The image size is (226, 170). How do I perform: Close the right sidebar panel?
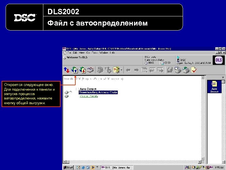click(x=223, y=77)
